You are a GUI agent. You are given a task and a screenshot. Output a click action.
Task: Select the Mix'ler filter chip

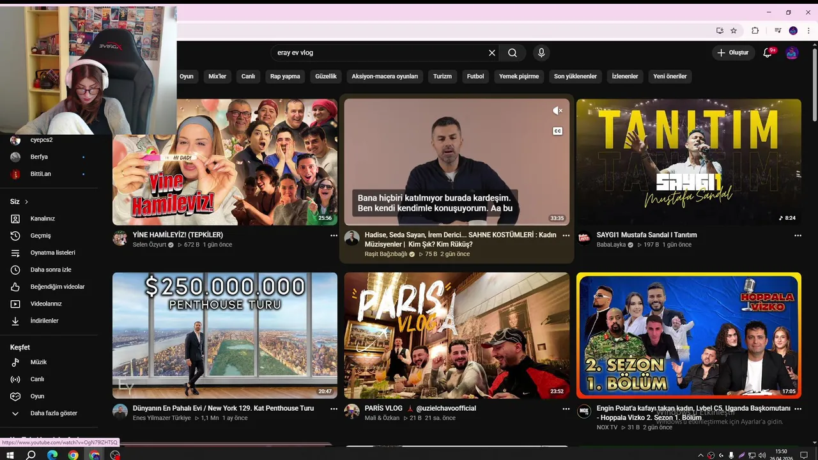(x=217, y=76)
